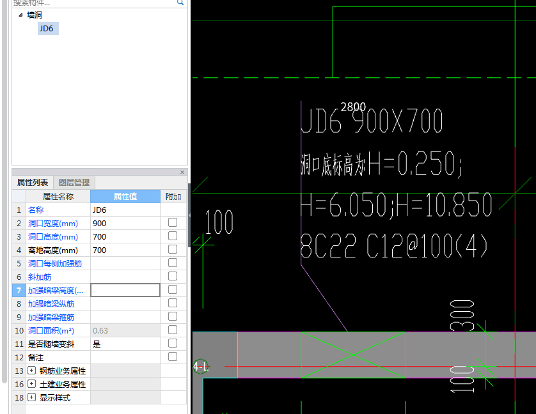Edit the 洞口高度 value 700
536x414 pixels.
coord(125,237)
